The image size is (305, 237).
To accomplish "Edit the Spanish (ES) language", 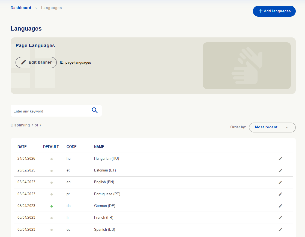I will [x=280, y=230].
